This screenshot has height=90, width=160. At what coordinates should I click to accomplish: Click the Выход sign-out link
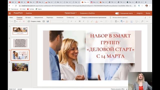coord(148,13)
